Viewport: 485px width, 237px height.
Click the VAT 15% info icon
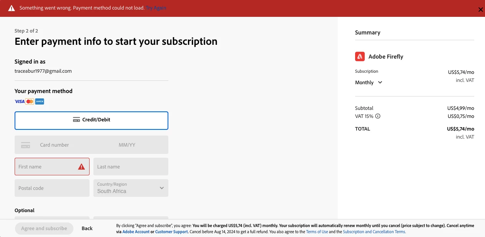[x=378, y=116]
